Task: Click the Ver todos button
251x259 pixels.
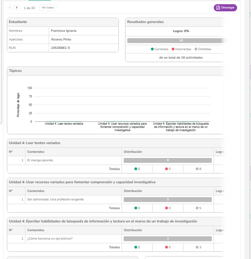Action: click(x=48, y=7)
